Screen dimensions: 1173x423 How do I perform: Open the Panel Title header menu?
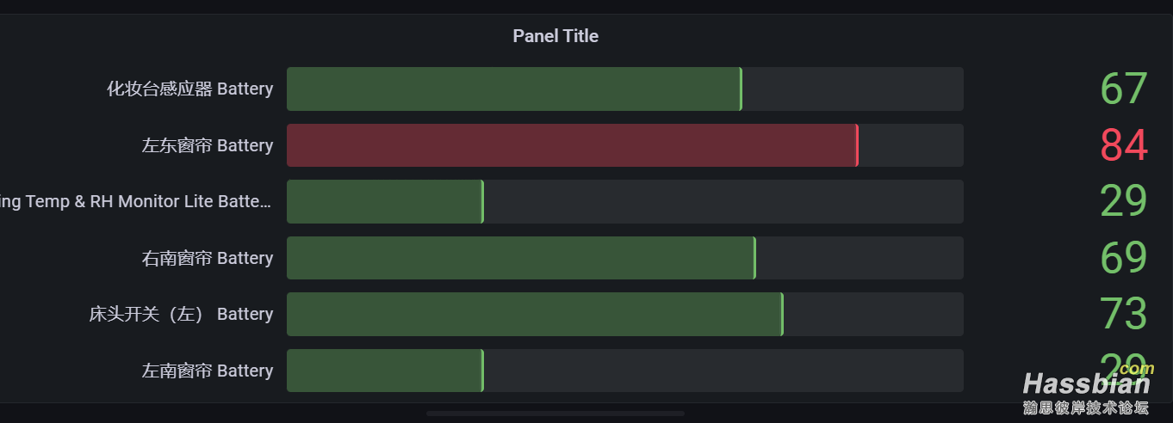click(x=555, y=36)
